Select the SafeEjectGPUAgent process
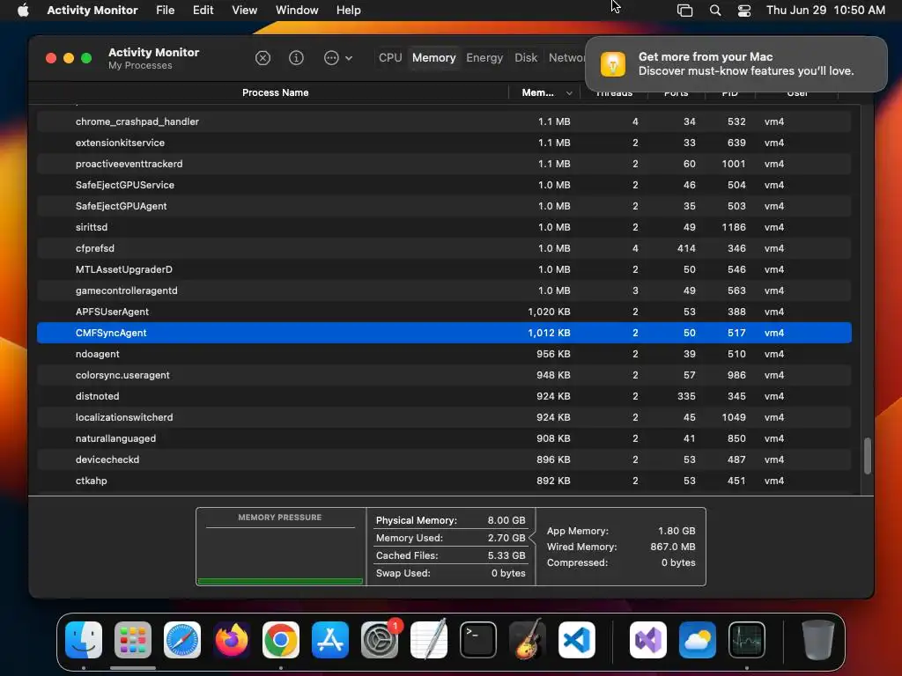902x676 pixels. [444, 206]
